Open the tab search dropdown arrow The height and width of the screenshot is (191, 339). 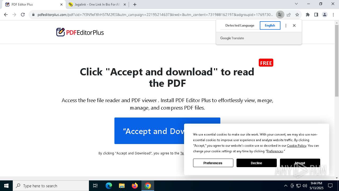click(x=296, y=4)
